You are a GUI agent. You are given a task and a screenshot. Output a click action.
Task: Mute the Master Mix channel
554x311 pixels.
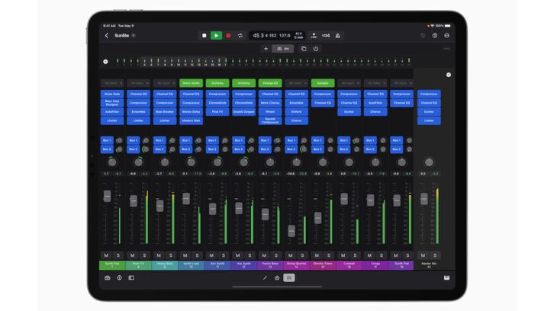coord(423,255)
